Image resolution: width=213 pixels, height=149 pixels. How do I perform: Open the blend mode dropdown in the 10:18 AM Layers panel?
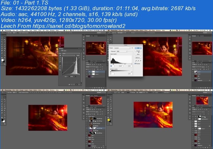90,67
